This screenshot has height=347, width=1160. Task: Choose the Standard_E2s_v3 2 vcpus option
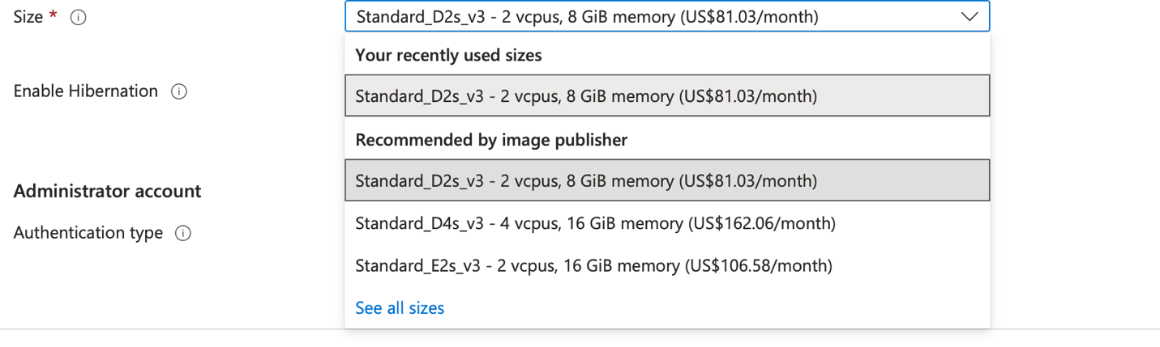pos(667,265)
